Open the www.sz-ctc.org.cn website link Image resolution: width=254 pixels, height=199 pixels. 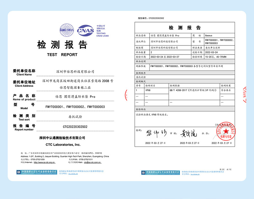pyautogui.click(x=44, y=162)
